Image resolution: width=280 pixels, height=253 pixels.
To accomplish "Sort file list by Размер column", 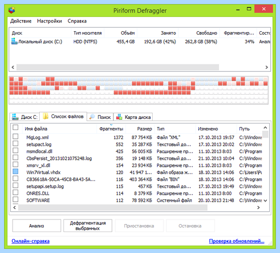I will click(140, 129).
